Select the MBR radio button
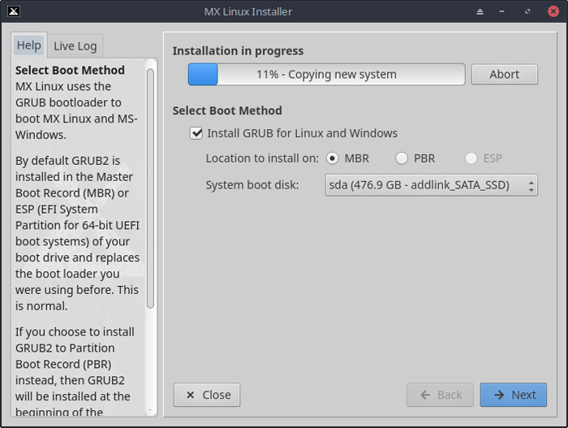Viewport: 568px width, 428px height. (x=332, y=158)
